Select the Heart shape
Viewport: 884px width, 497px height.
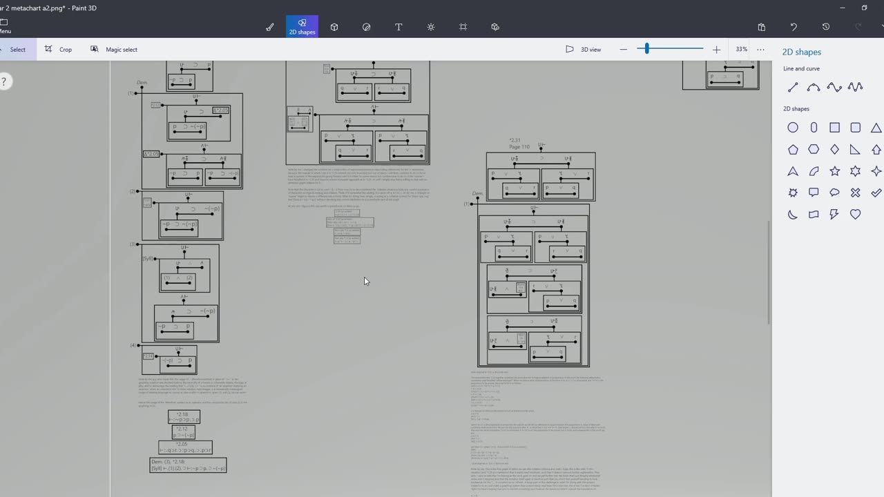(856, 214)
